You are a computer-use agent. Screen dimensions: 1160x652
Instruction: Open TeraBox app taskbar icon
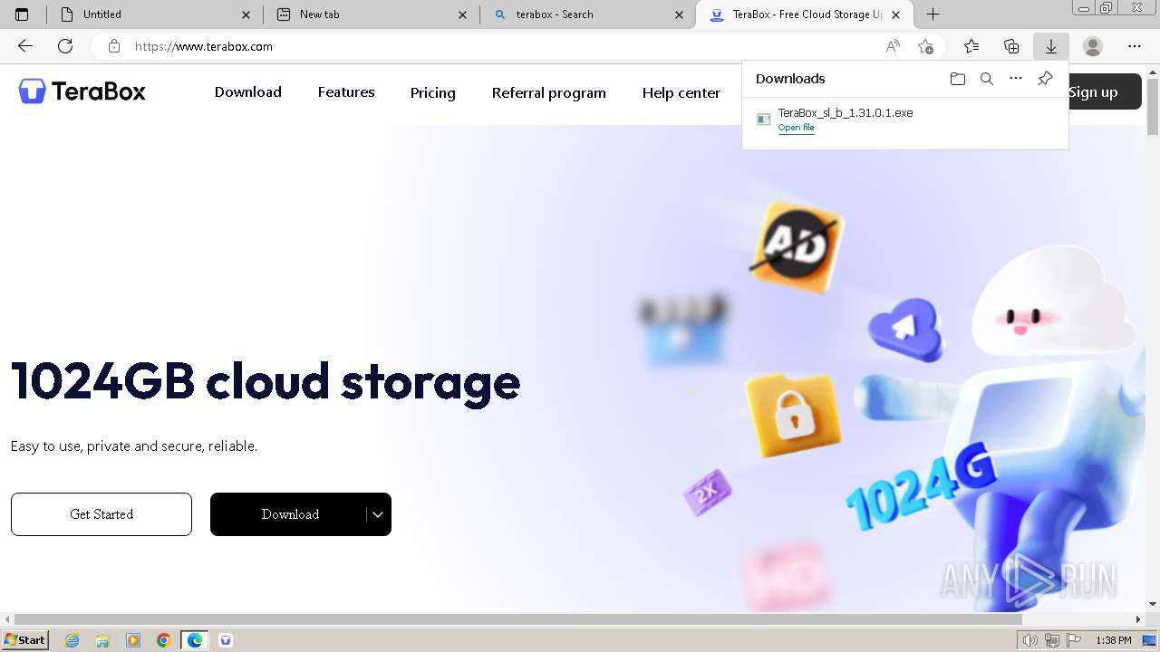(226, 640)
